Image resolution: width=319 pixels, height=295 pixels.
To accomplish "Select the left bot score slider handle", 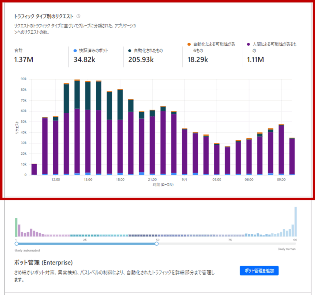I will point(17,244).
